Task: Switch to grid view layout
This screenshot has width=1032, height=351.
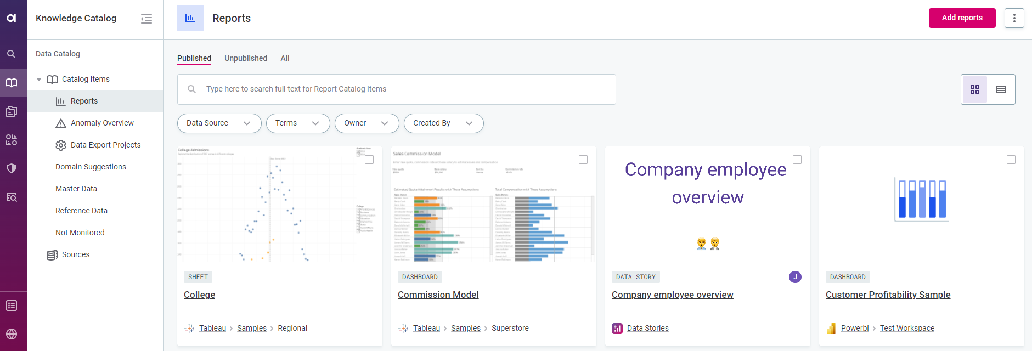Action: point(974,89)
